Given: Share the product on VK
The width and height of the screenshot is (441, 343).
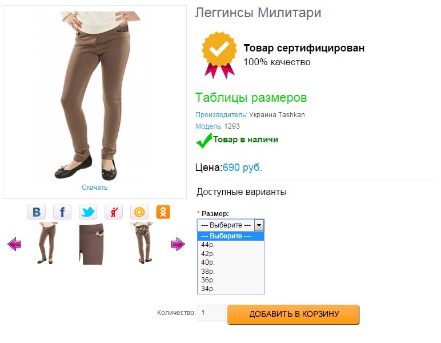Looking at the screenshot, I should point(37,212).
